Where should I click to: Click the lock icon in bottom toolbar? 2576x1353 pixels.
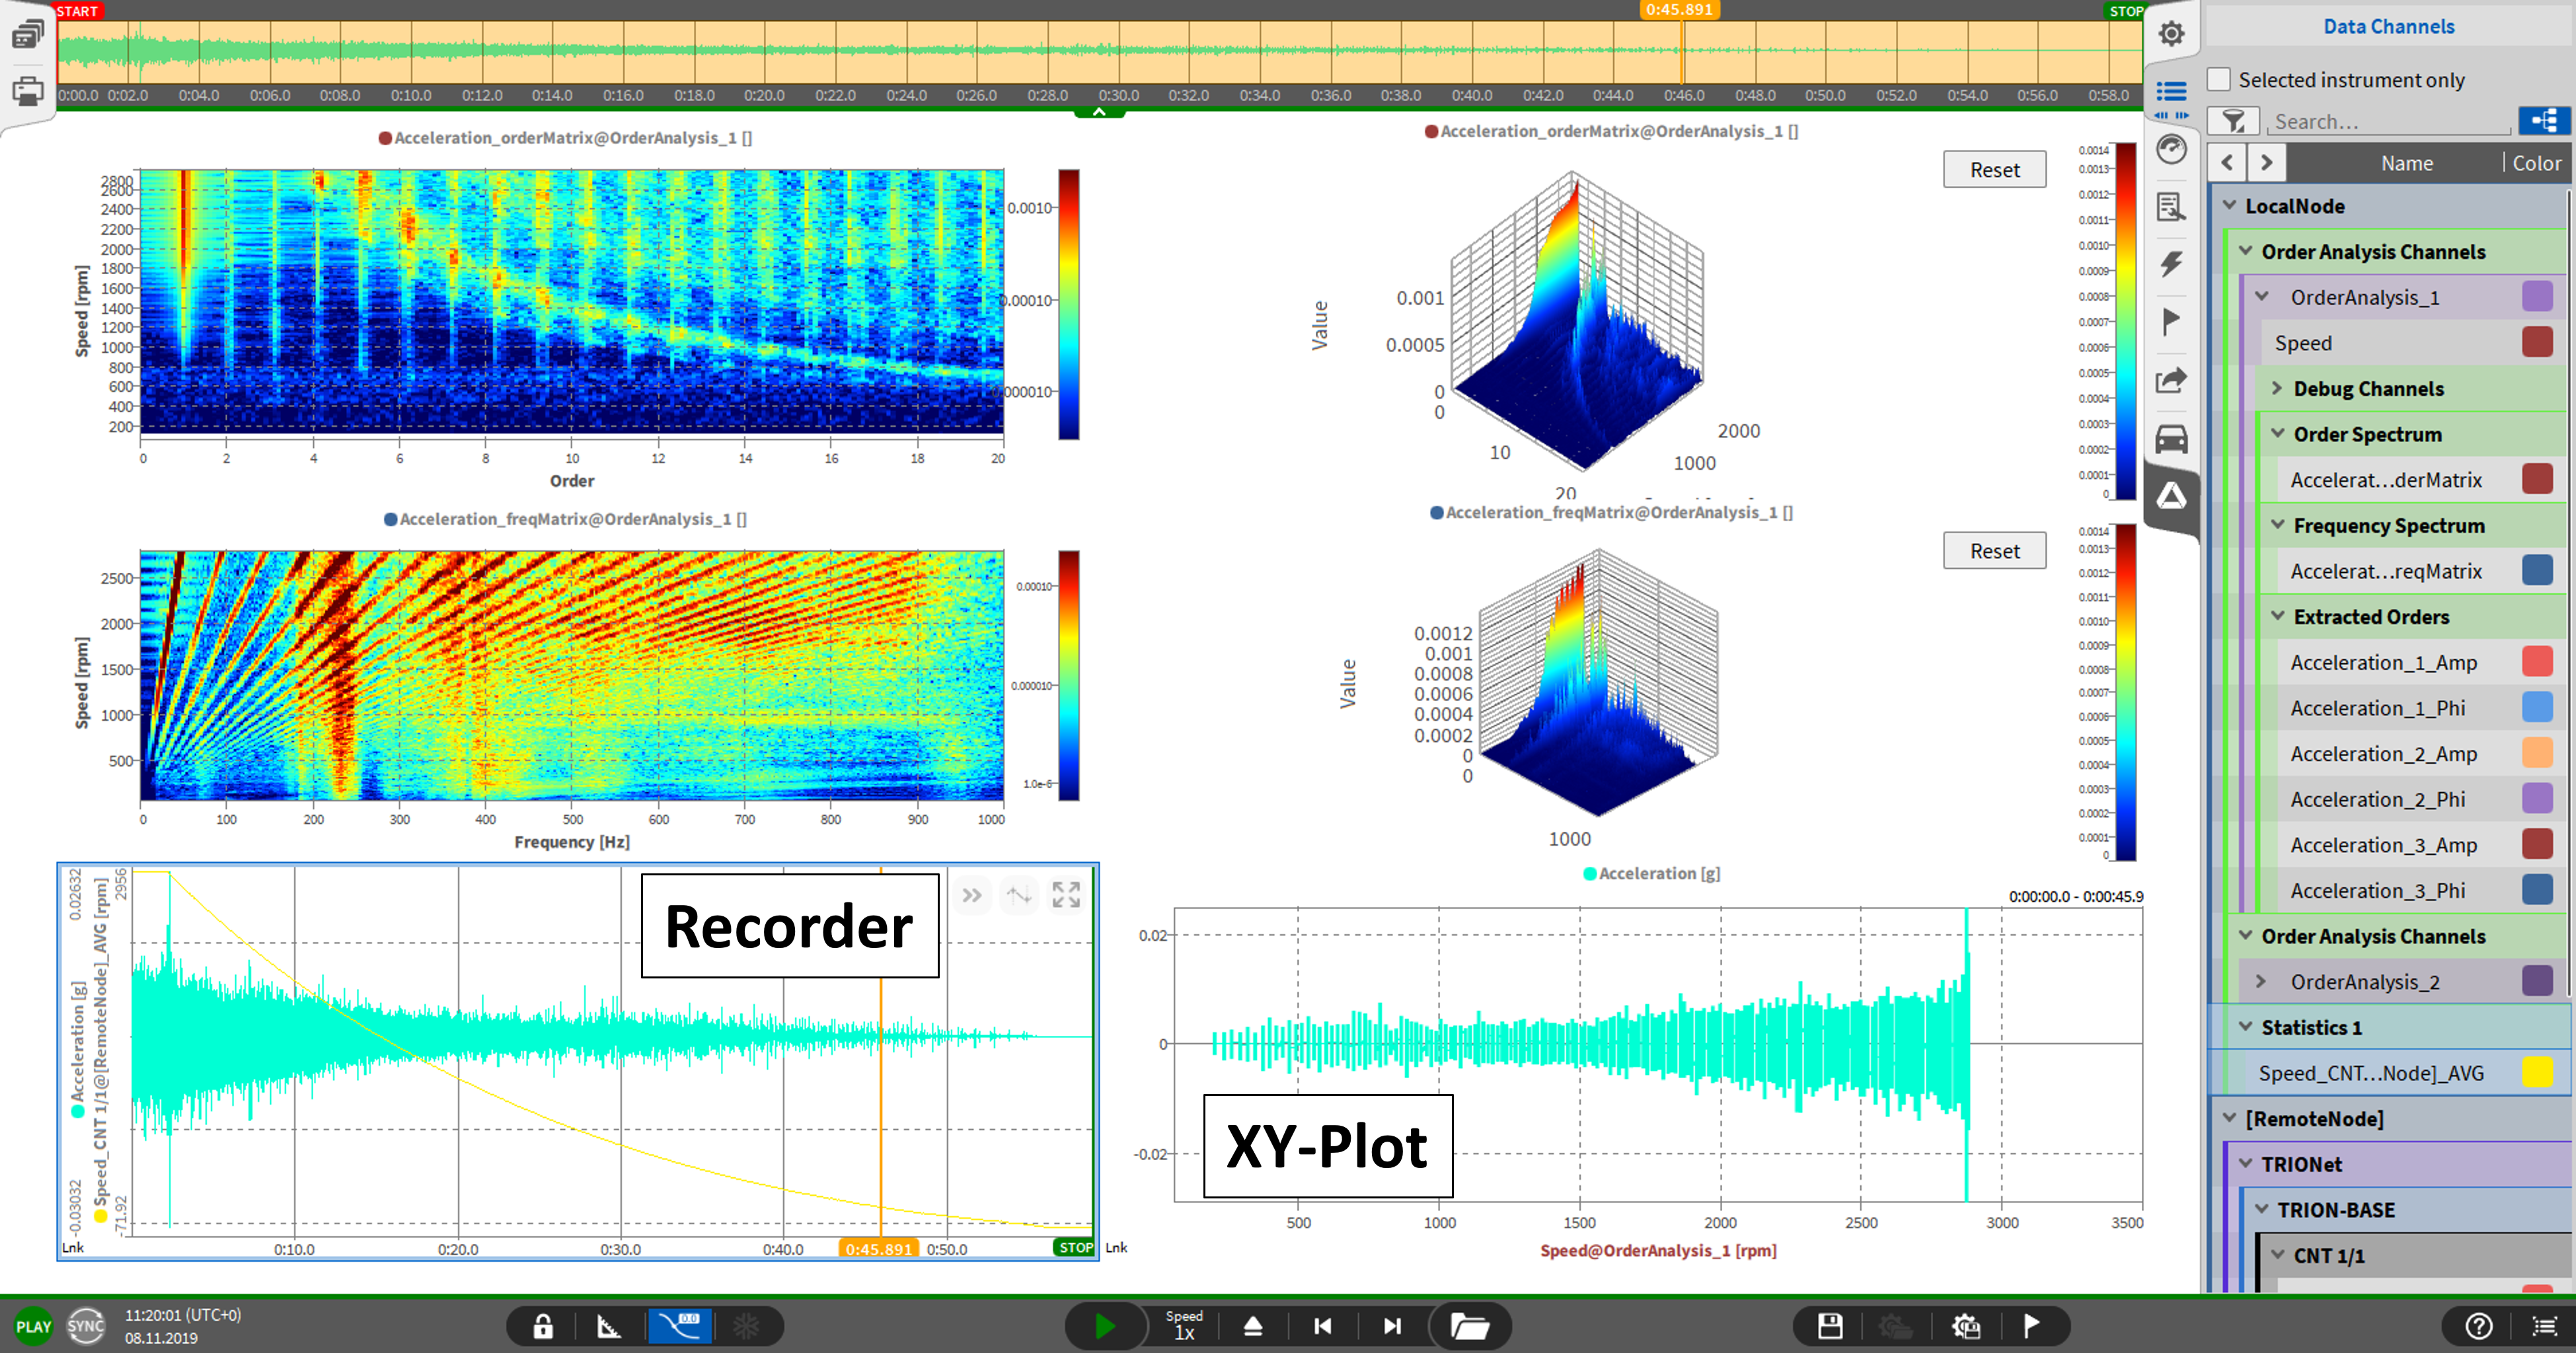point(543,1326)
